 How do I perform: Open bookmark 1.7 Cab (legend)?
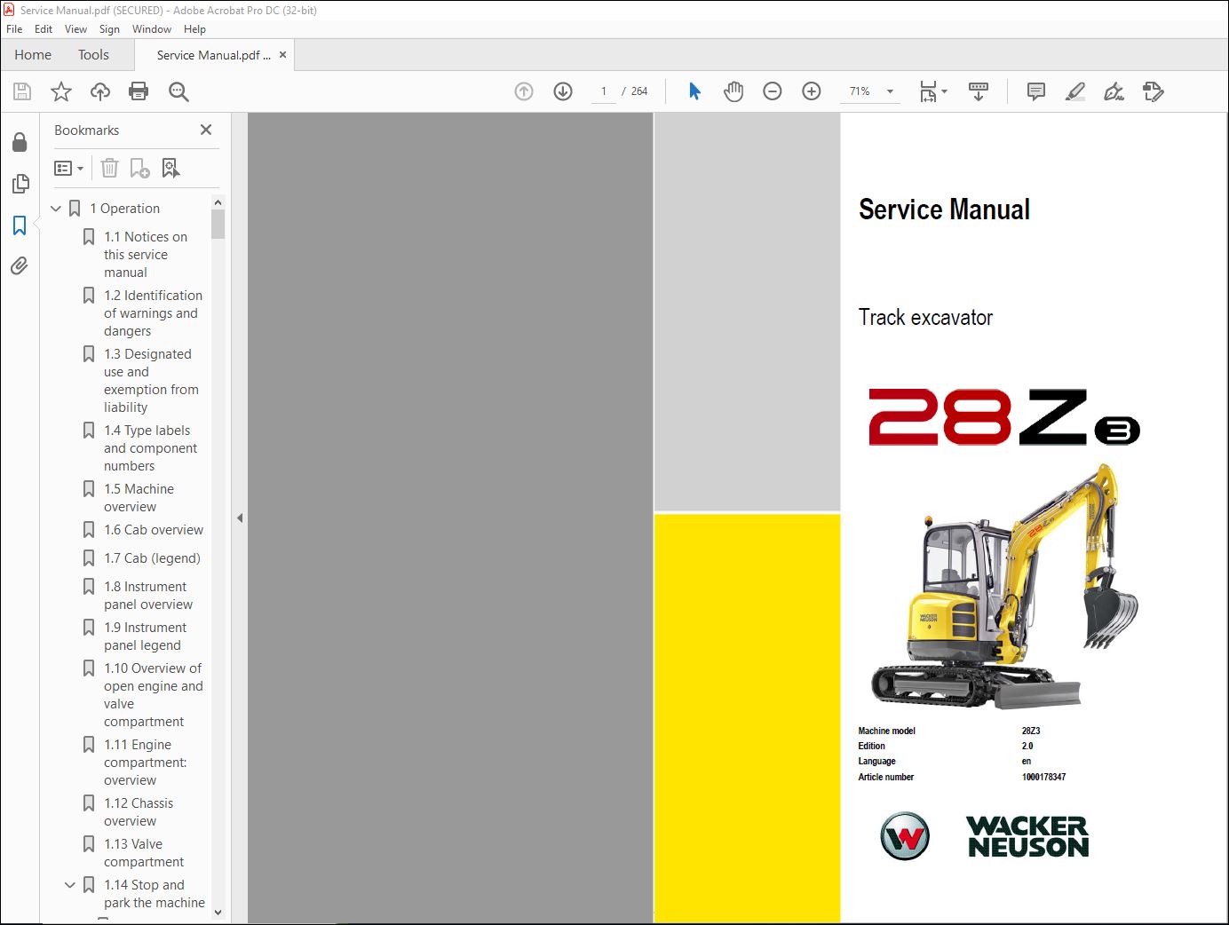pyautogui.click(x=152, y=558)
